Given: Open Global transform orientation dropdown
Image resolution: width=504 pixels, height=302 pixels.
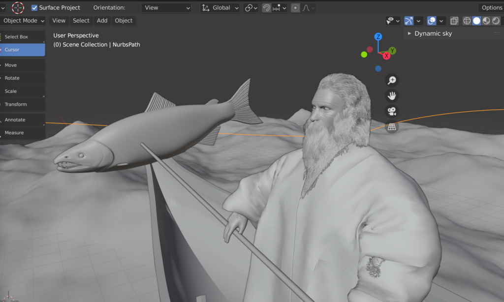Looking at the screenshot, I should (220, 8).
